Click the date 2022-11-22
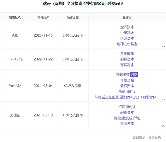The width and height of the screenshot is (166, 142). (43, 59)
